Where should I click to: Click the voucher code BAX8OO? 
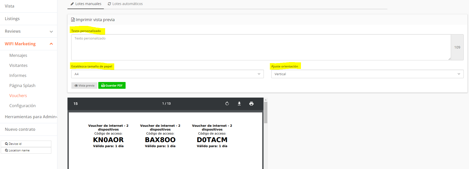click(x=160, y=140)
